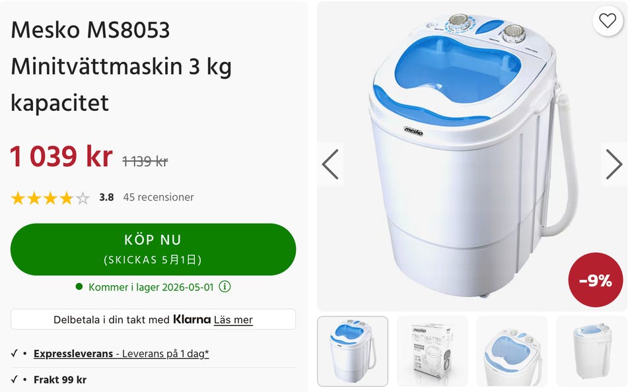The height and width of the screenshot is (392, 634).
Task: Click the Klarna logo
Action: (192, 319)
